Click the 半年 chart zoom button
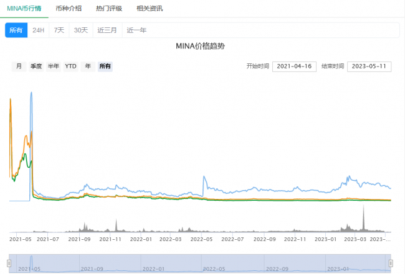 (x=54, y=66)
